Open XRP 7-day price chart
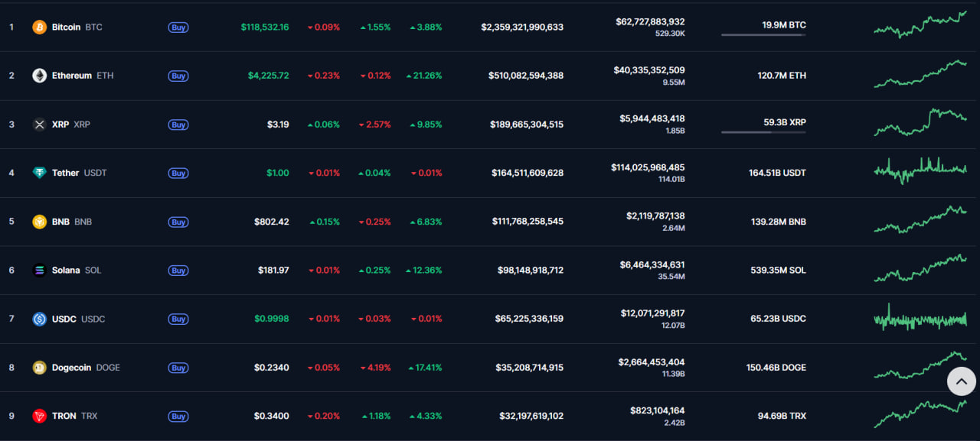 (x=920, y=122)
